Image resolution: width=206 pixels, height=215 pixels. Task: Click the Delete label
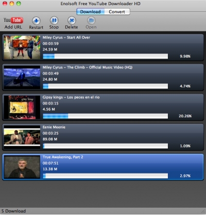pyautogui.click(x=72, y=27)
